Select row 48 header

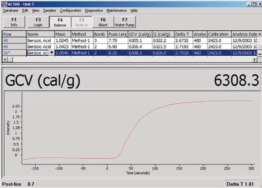click(14, 40)
